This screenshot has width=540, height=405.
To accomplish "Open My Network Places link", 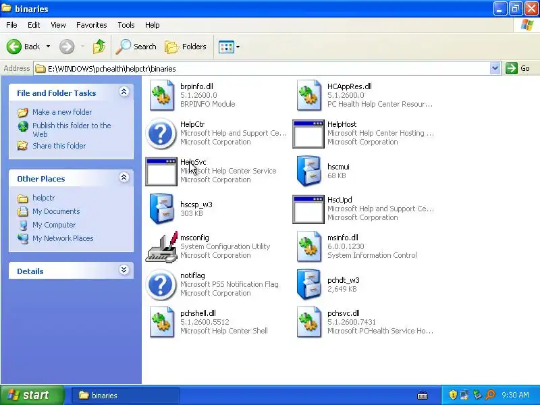I will [x=63, y=238].
